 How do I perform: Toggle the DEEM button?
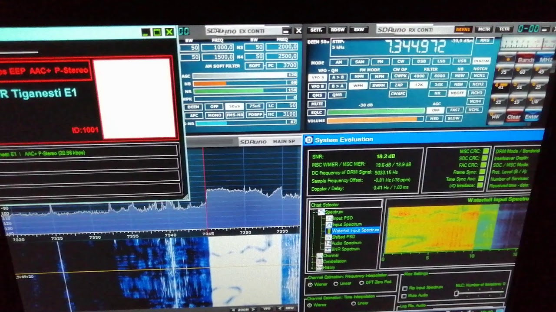click(193, 107)
